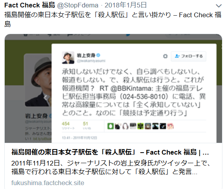Click the green first retweeter avatar icon
Image resolution: width=224 pixels, height=189 pixels.
point(110,126)
